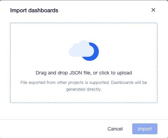Click the 'Import dashboards' dialog title
This screenshot has height=138, width=168.
coord(34,10)
